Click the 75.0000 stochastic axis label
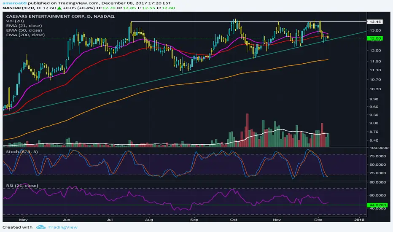Viewport: 393px width, 232px height. coord(377,156)
